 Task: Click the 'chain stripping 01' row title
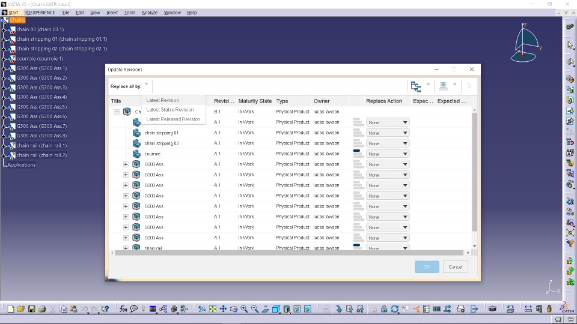[x=161, y=133]
